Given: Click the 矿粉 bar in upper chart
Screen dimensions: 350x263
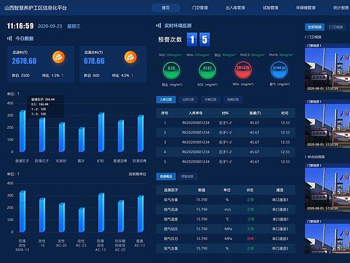Looking at the screenshot, I should (101, 132).
